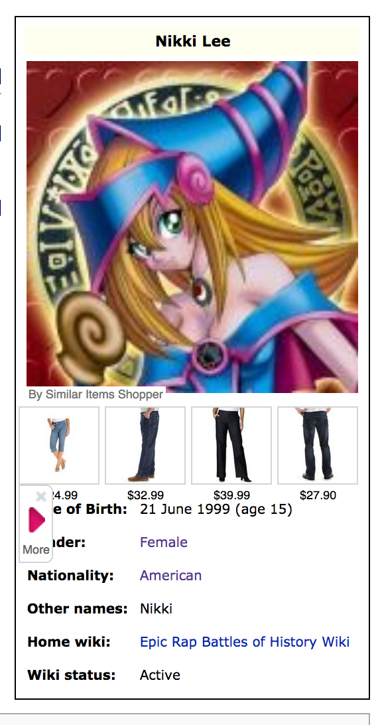The image size is (382, 725).
Task: Open the $39.99 black trousers thumbnail
Action: tap(231, 445)
